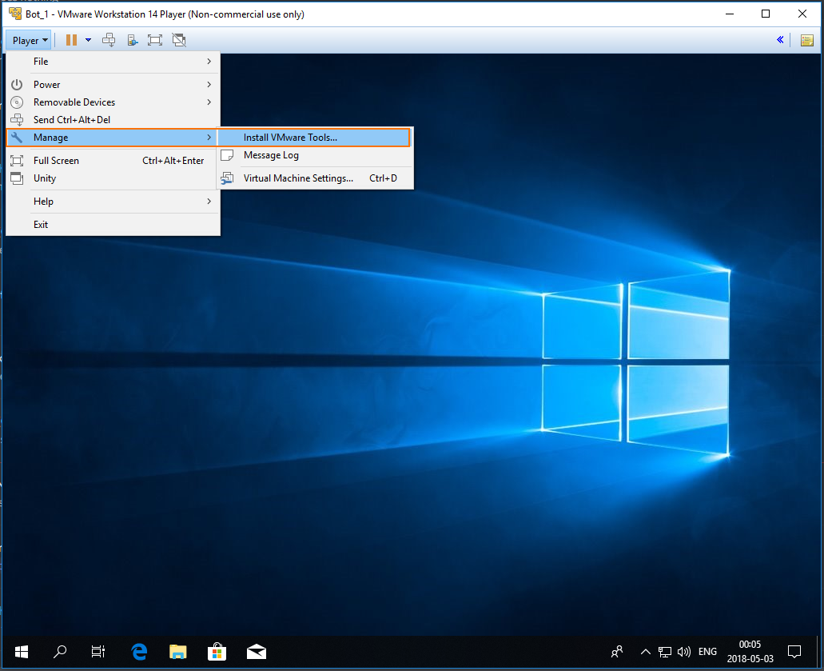Open the Mail app from the taskbar
Image resolution: width=824 pixels, height=671 pixels.
click(257, 652)
